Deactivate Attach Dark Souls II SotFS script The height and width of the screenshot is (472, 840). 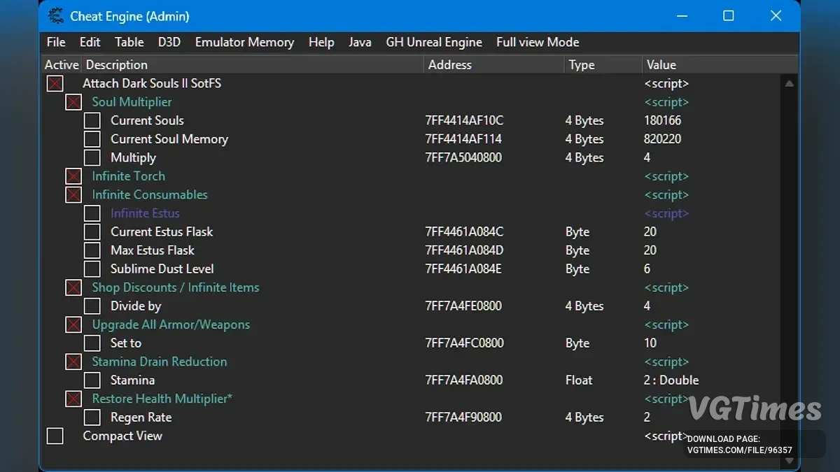coord(55,84)
